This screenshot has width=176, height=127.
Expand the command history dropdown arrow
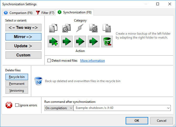coord(168,108)
